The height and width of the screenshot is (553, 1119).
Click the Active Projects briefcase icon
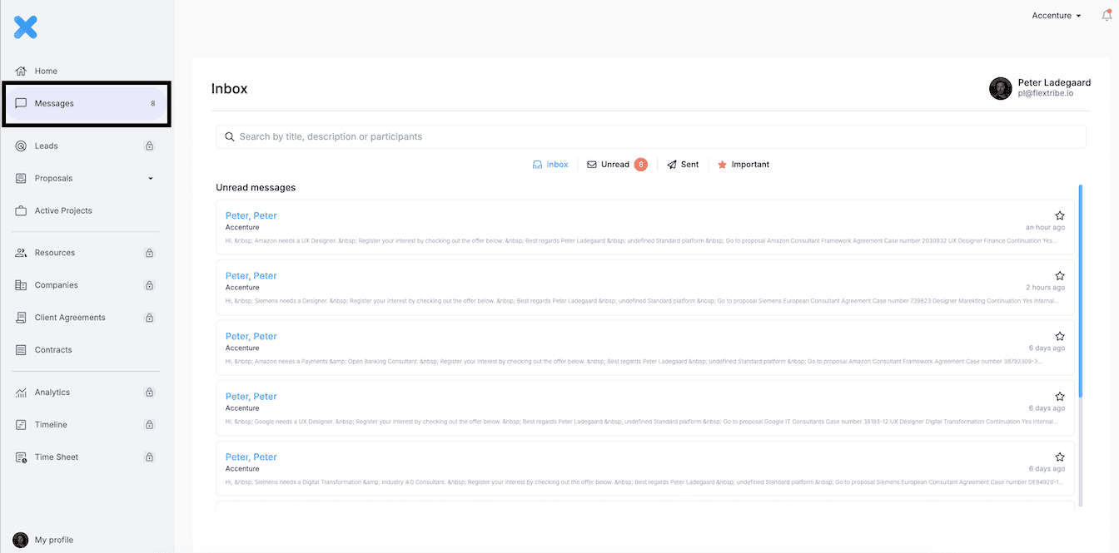pos(21,210)
